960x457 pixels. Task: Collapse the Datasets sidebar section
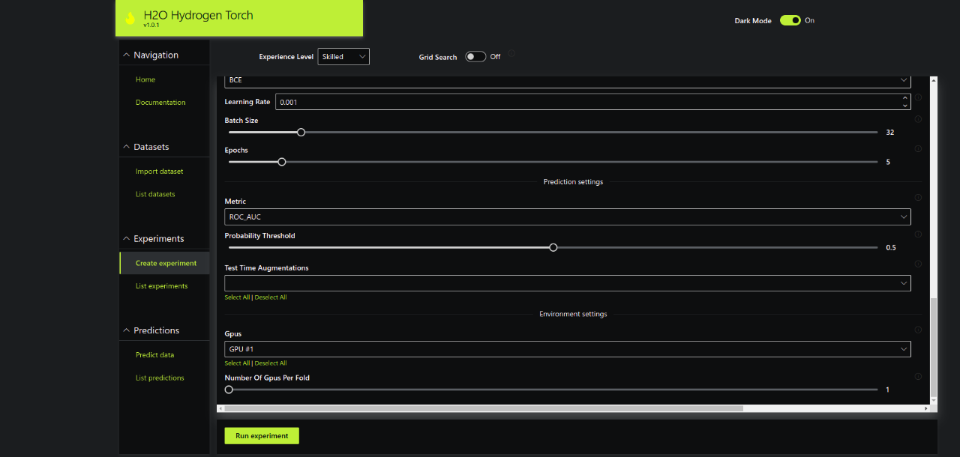coord(126,147)
